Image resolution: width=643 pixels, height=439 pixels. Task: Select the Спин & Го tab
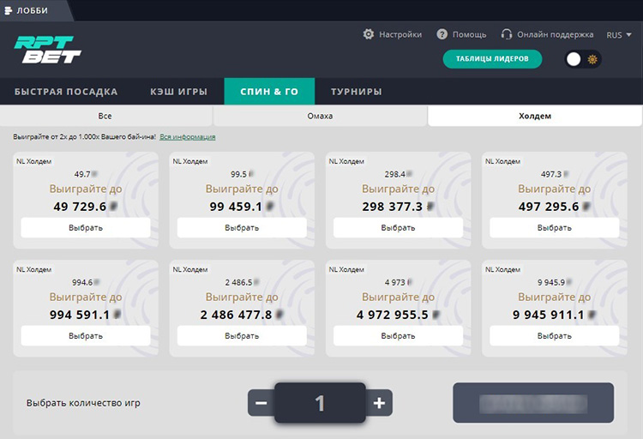pyautogui.click(x=269, y=92)
